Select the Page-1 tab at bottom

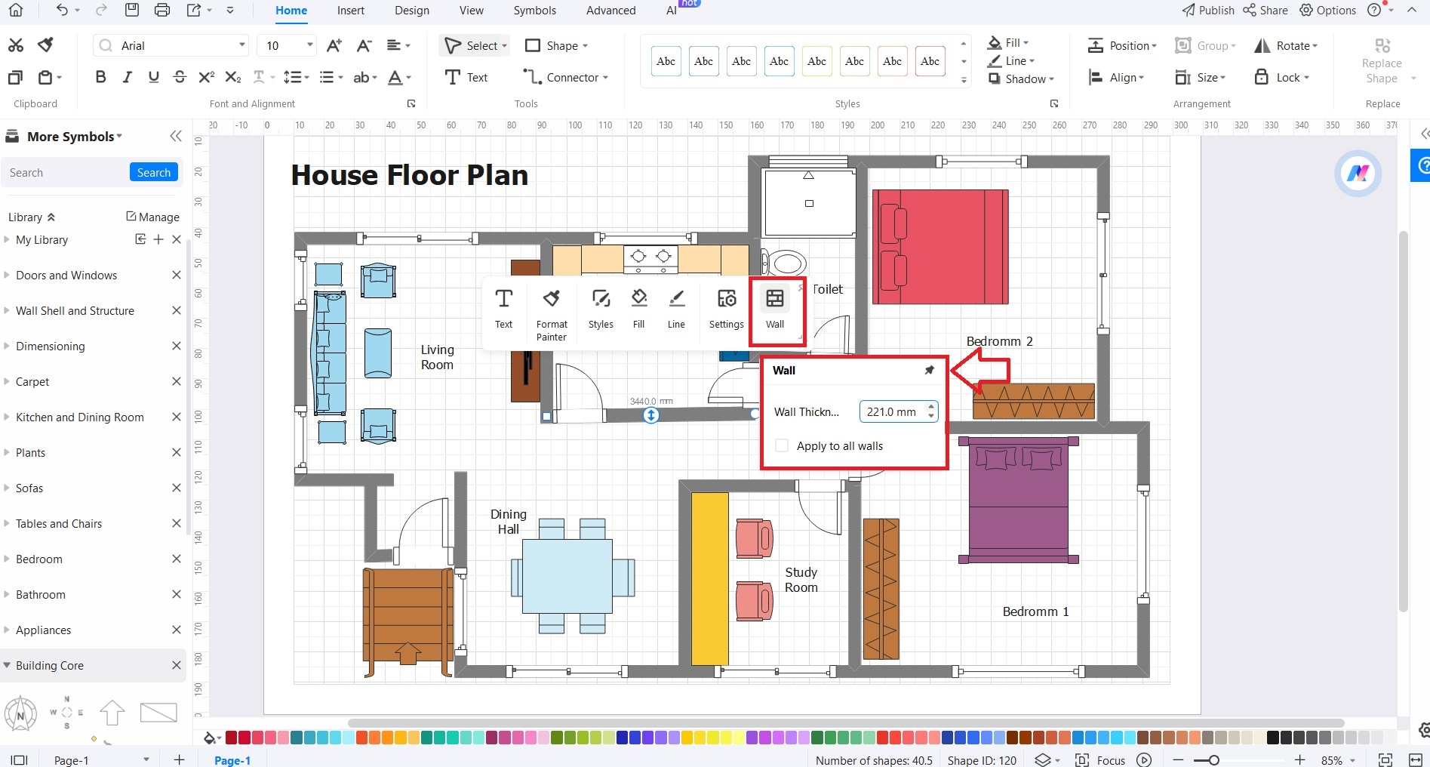pyautogui.click(x=232, y=760)
